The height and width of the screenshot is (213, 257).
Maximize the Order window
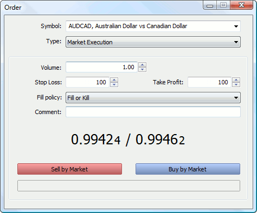223,5
